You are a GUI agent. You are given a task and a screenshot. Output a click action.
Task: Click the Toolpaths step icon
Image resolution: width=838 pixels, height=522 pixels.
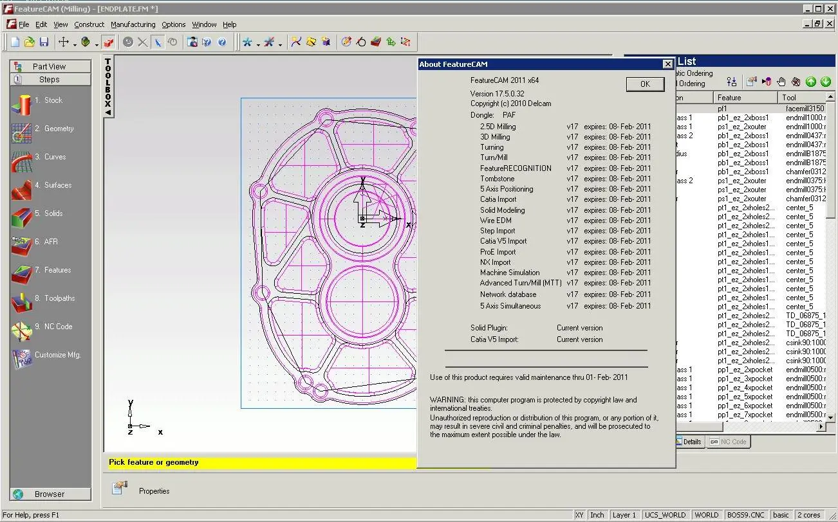21,301
